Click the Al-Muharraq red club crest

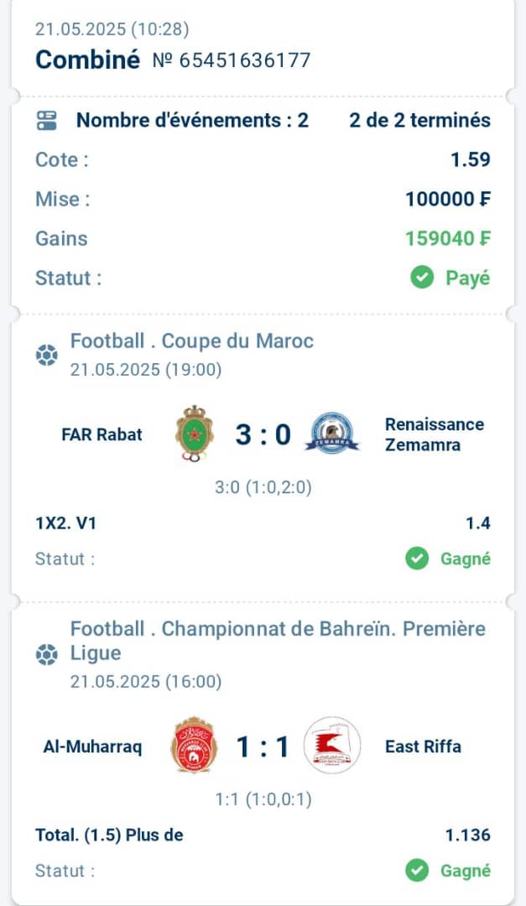(x=194, y=745)
